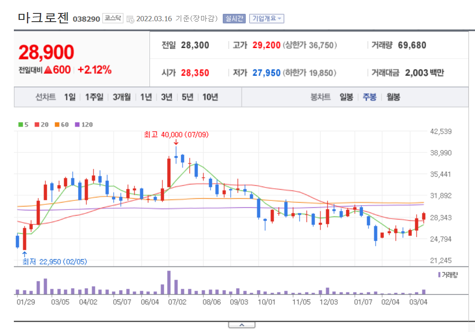Click the 상한가 36,750 text
Image resolution: width=475 pixels, height=332 pixels.
[309, 45]
